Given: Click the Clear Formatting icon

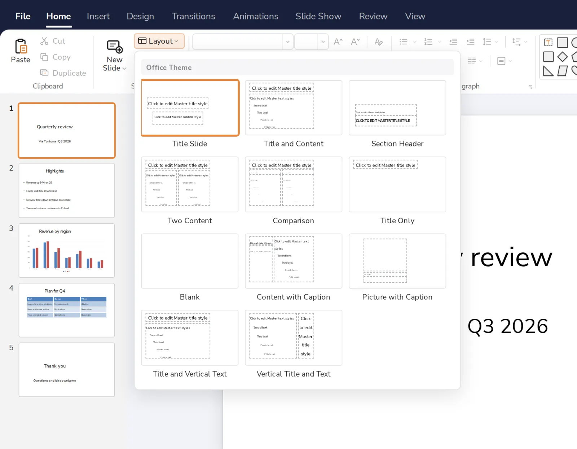Looking at the screenshot, I should coord(378,41).
